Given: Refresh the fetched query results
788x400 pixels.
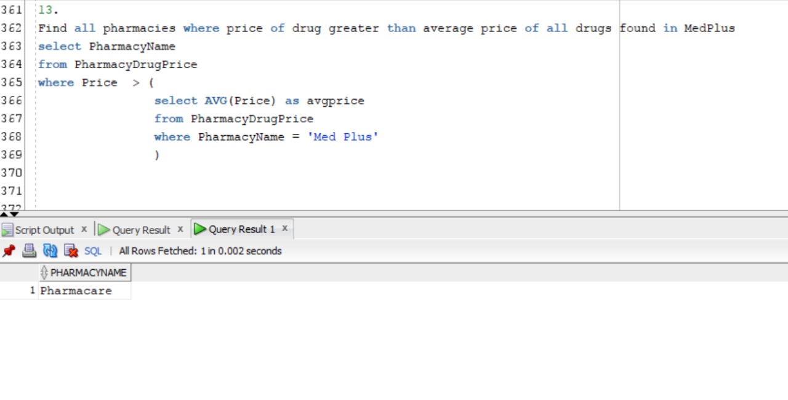Looking at the screenshot, I should 50,251.
